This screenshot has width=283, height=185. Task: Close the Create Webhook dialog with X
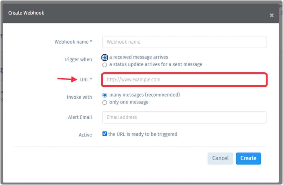pos(272,15)
